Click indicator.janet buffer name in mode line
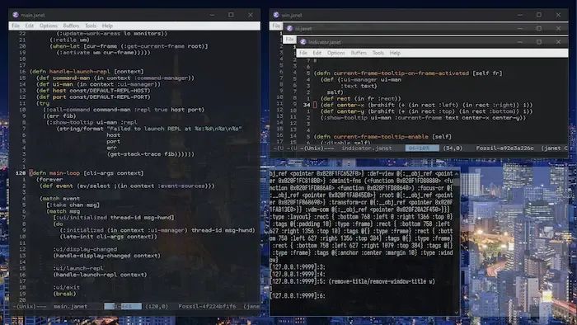Image resolution: width=577 pixels, height=325 pixels. [x=367, y=148]
